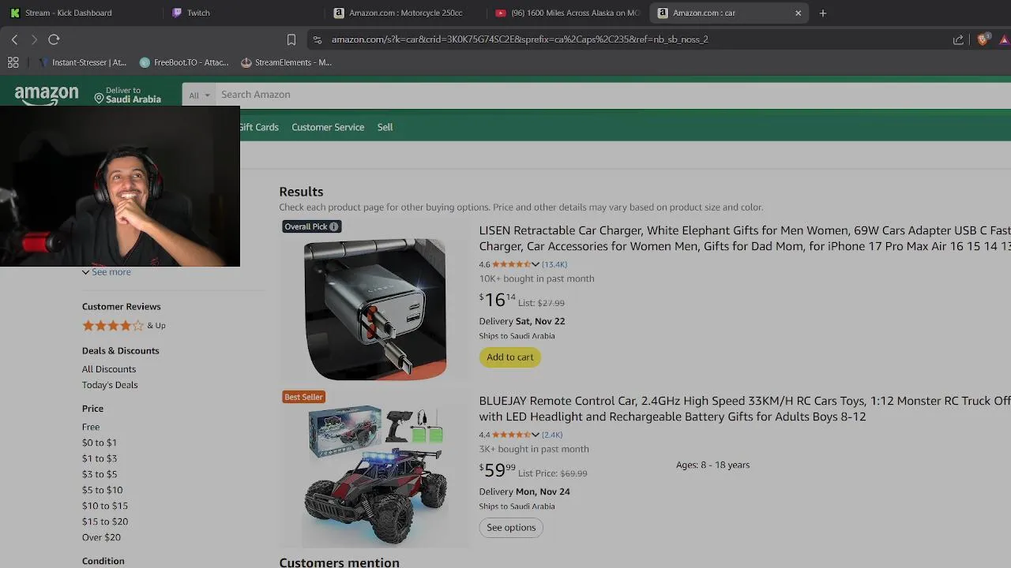Switch to the 1600 Miles Across Alaska tab
The image size is (1011, 568).
(x=567, y=13)
